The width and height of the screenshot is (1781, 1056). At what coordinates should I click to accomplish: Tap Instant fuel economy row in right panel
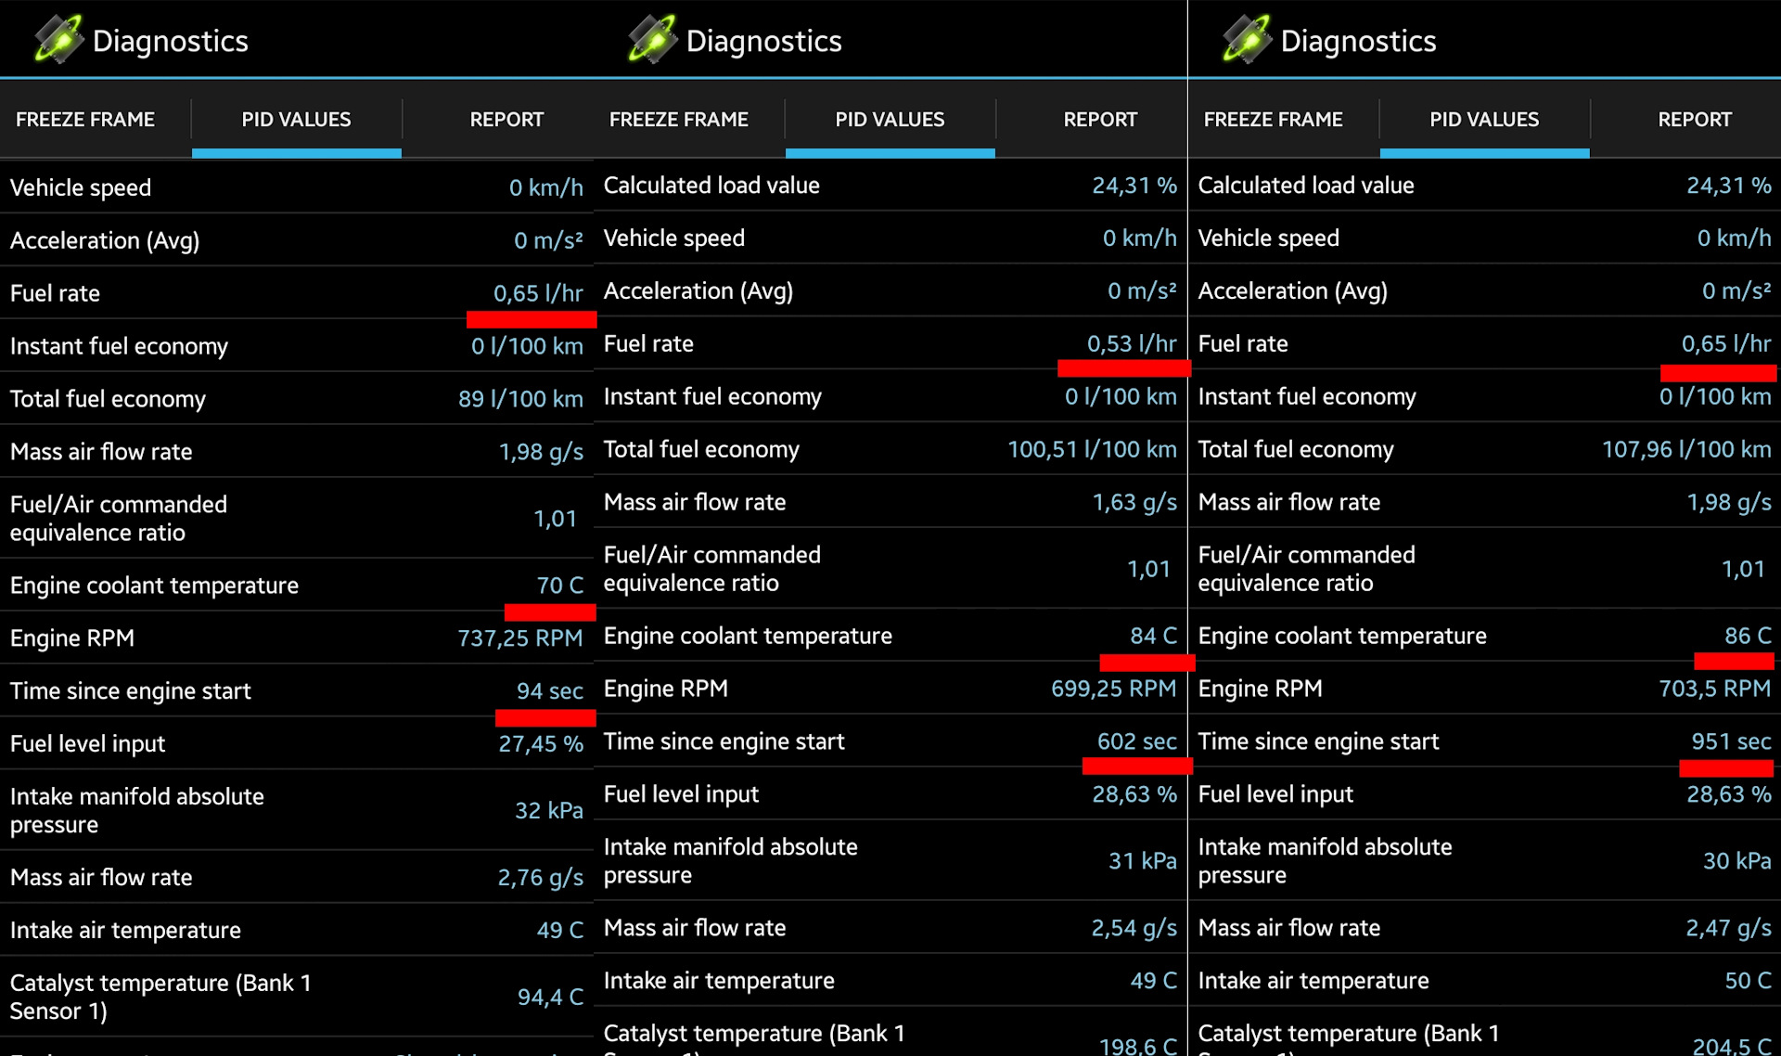point(1485,397)
